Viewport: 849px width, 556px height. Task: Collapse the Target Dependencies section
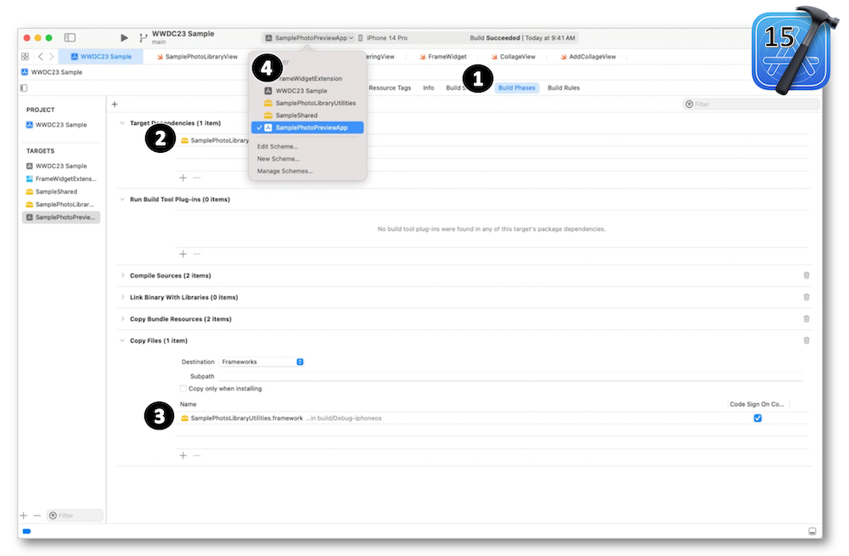tap(122, 123)
